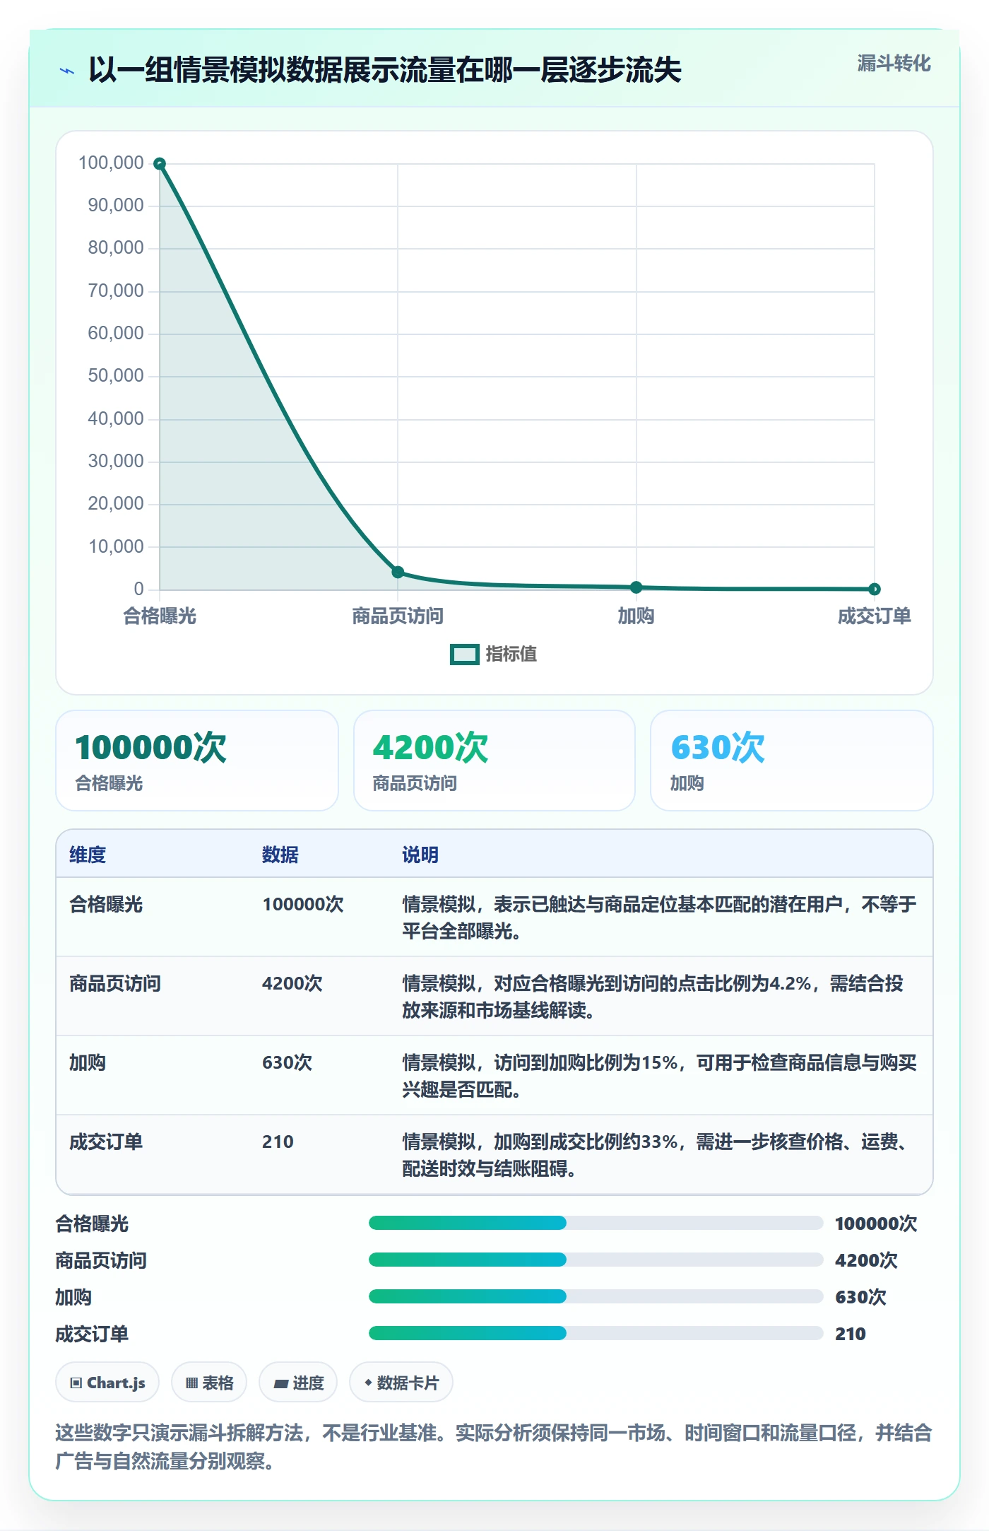Click the 成交订单 data point on the chart

click(x=875, y=589)
